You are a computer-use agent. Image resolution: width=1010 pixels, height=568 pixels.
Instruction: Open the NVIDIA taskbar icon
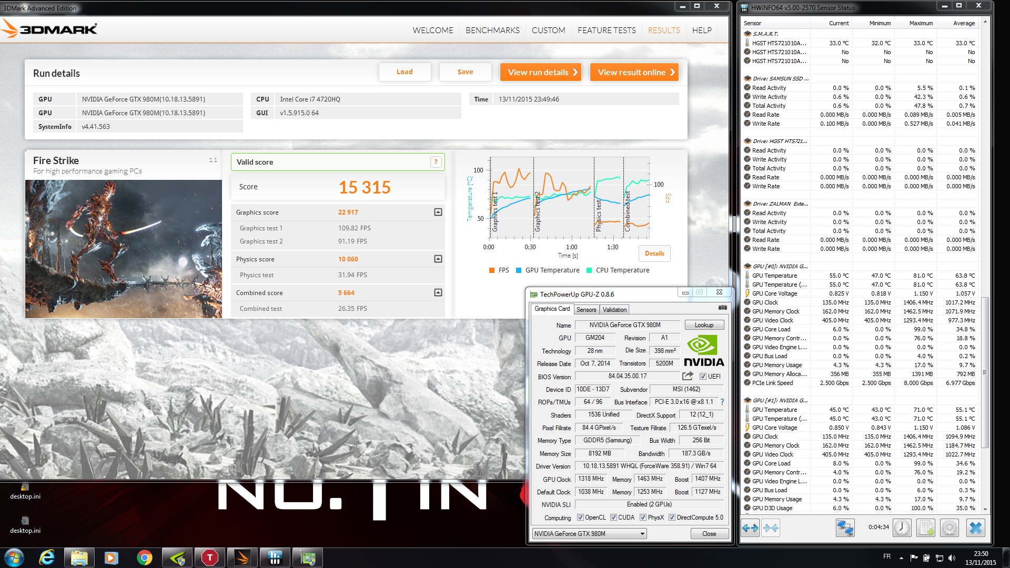pyautogui.click(x=177, y=557)
